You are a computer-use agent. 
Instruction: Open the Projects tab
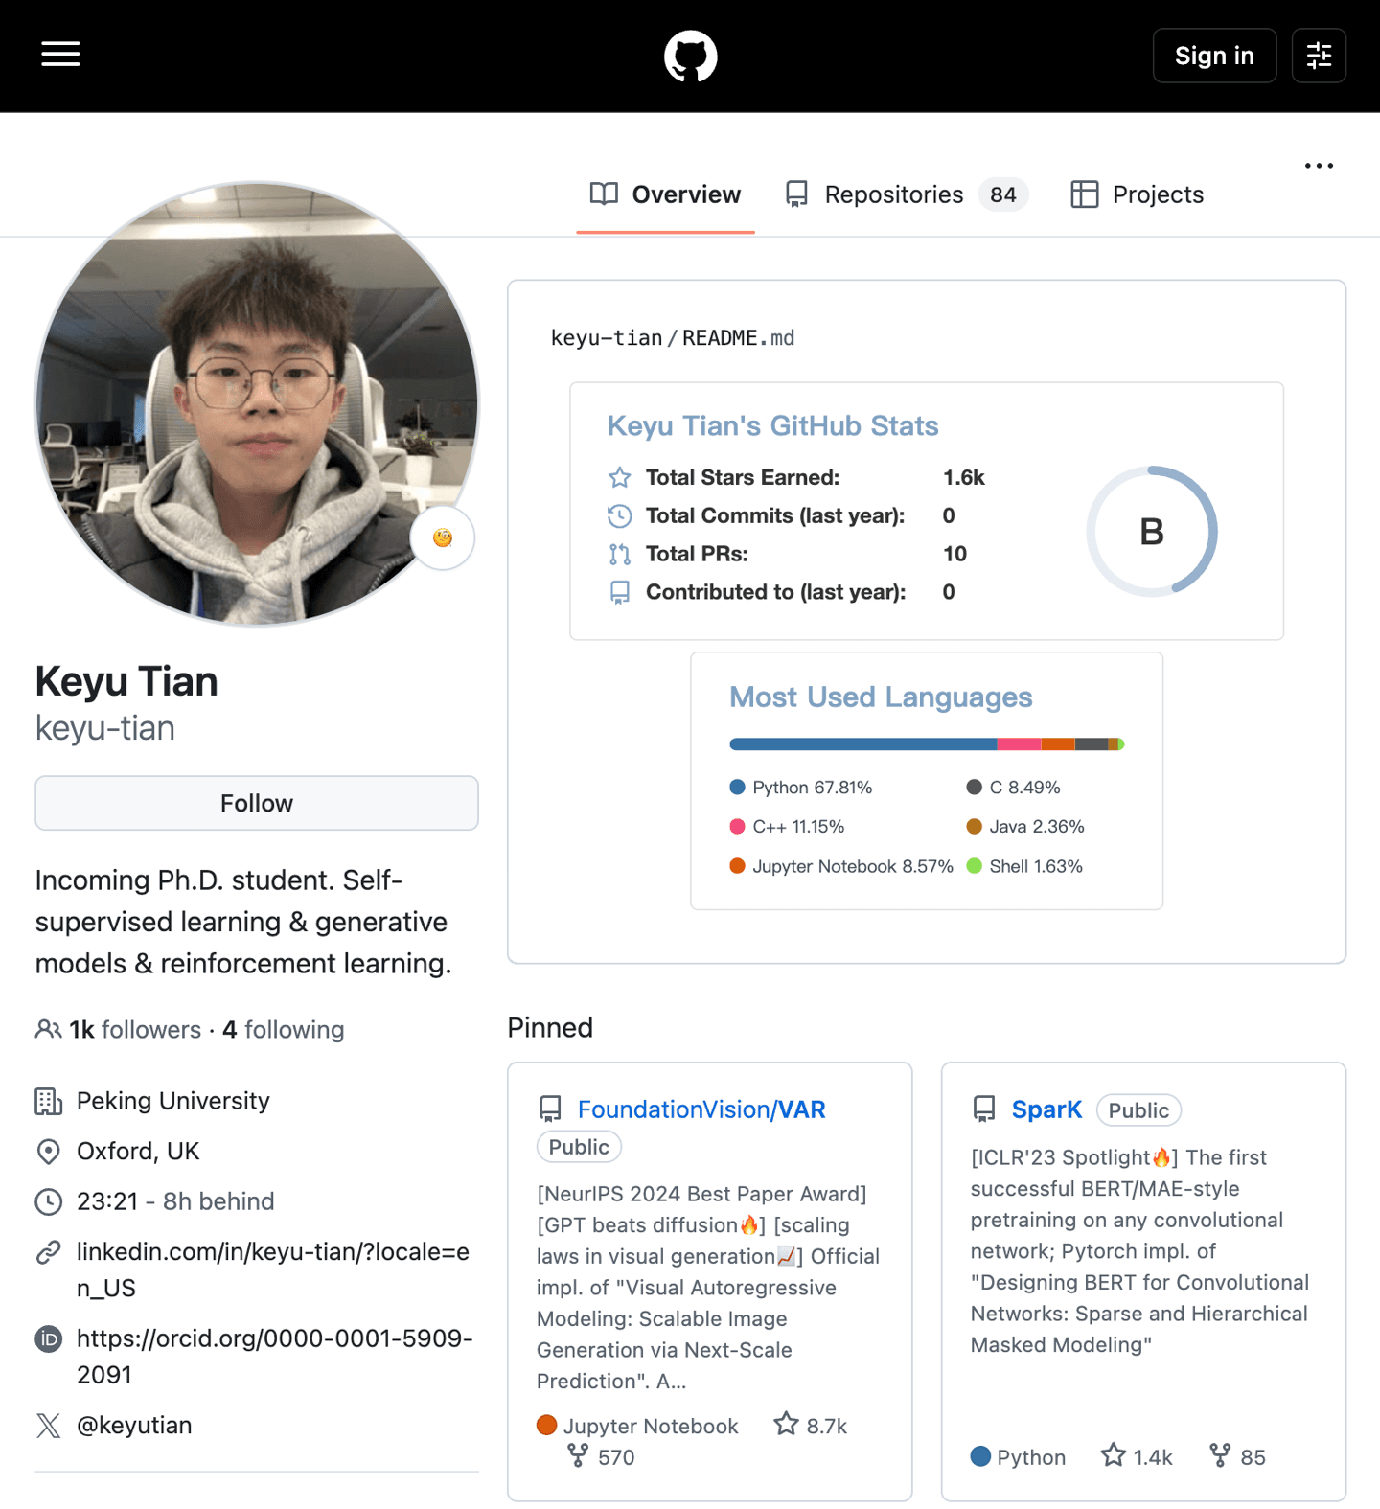tap(1137, 194)
